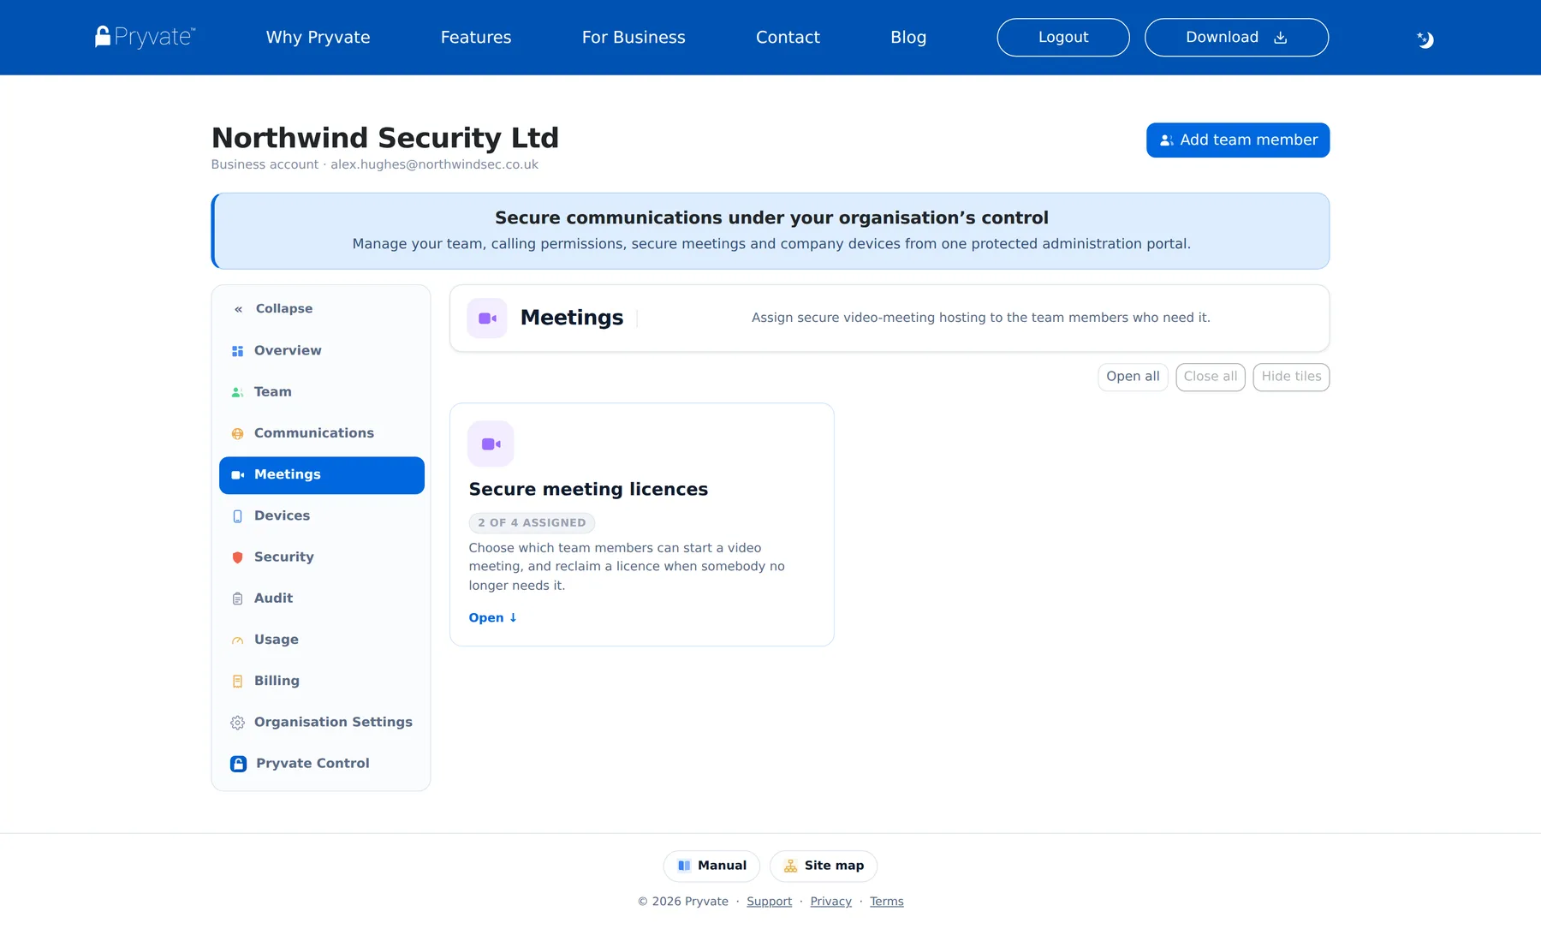Expand Secure meeting licences via Open

(x=493, y=618)
